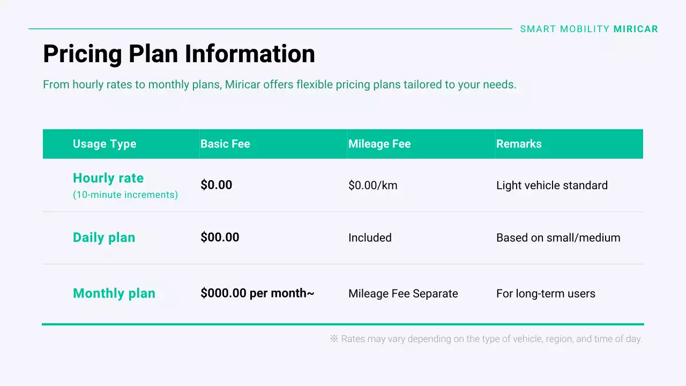Image resolution: width=686 pixels, height=386 pixels.
Task: Click the SMART MOBILITY MIRICAR brand text
Action: [x=588, y=29]
